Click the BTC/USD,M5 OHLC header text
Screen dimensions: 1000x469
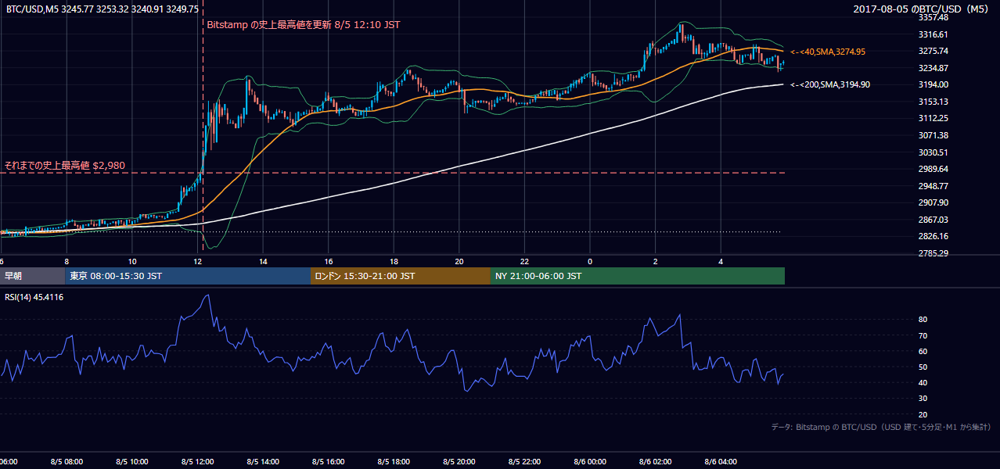[102, 9]
